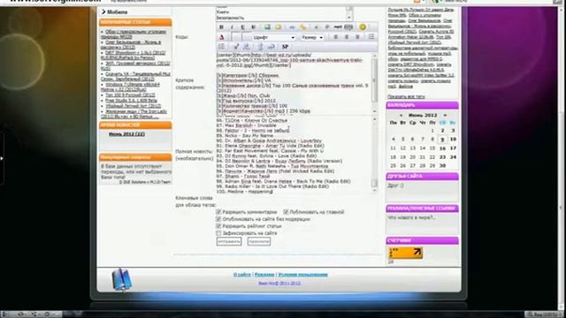Select Безопасность in the category list
Viewport: 566px width, 318px height.
click(x=230, y=18)
